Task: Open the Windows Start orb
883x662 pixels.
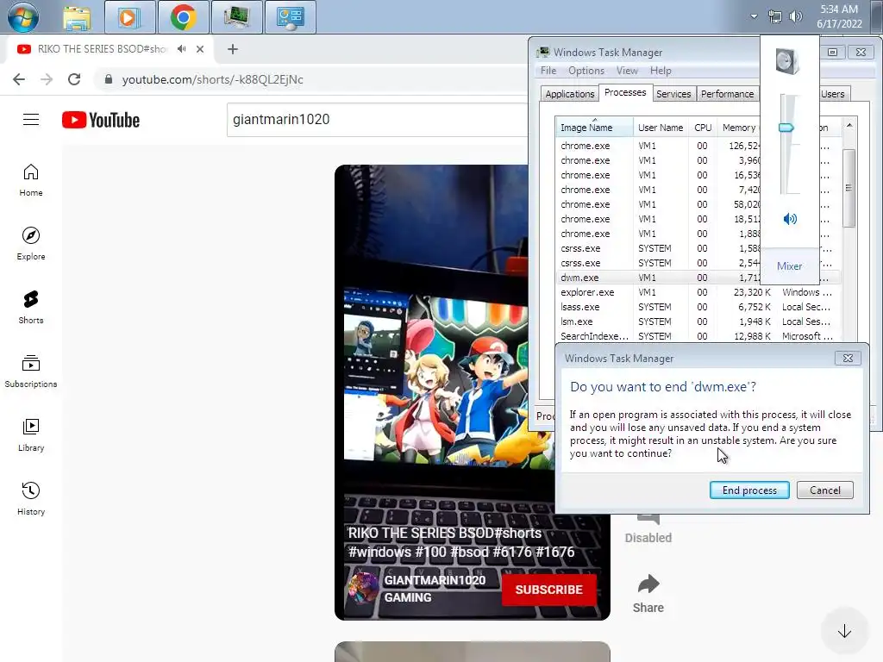Action: click(22, 17)
